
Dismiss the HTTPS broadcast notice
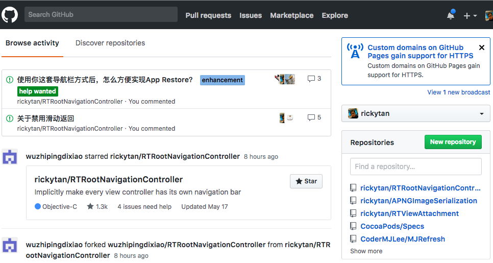(x=481, y=47)
